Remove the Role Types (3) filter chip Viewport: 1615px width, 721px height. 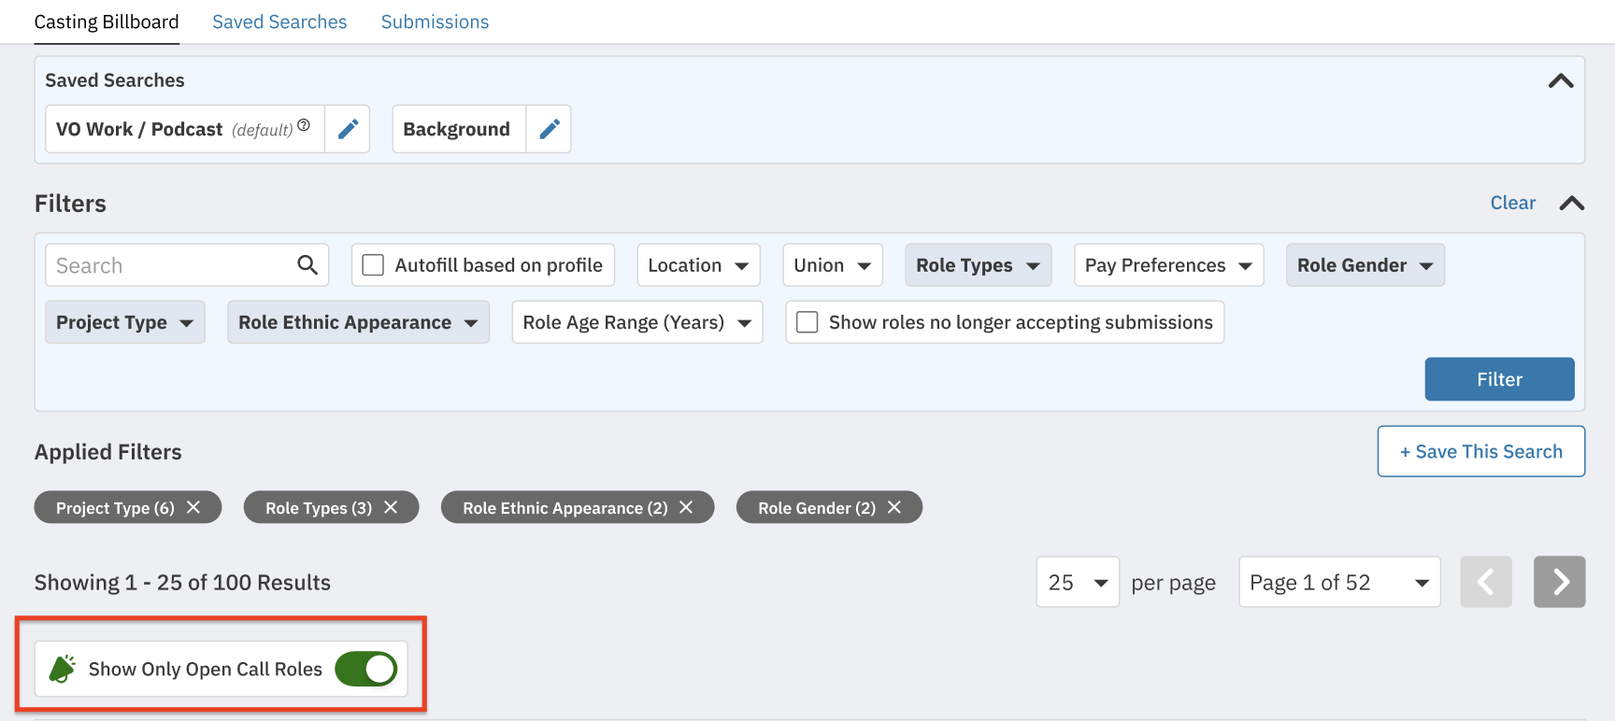[x=391, y=507]
